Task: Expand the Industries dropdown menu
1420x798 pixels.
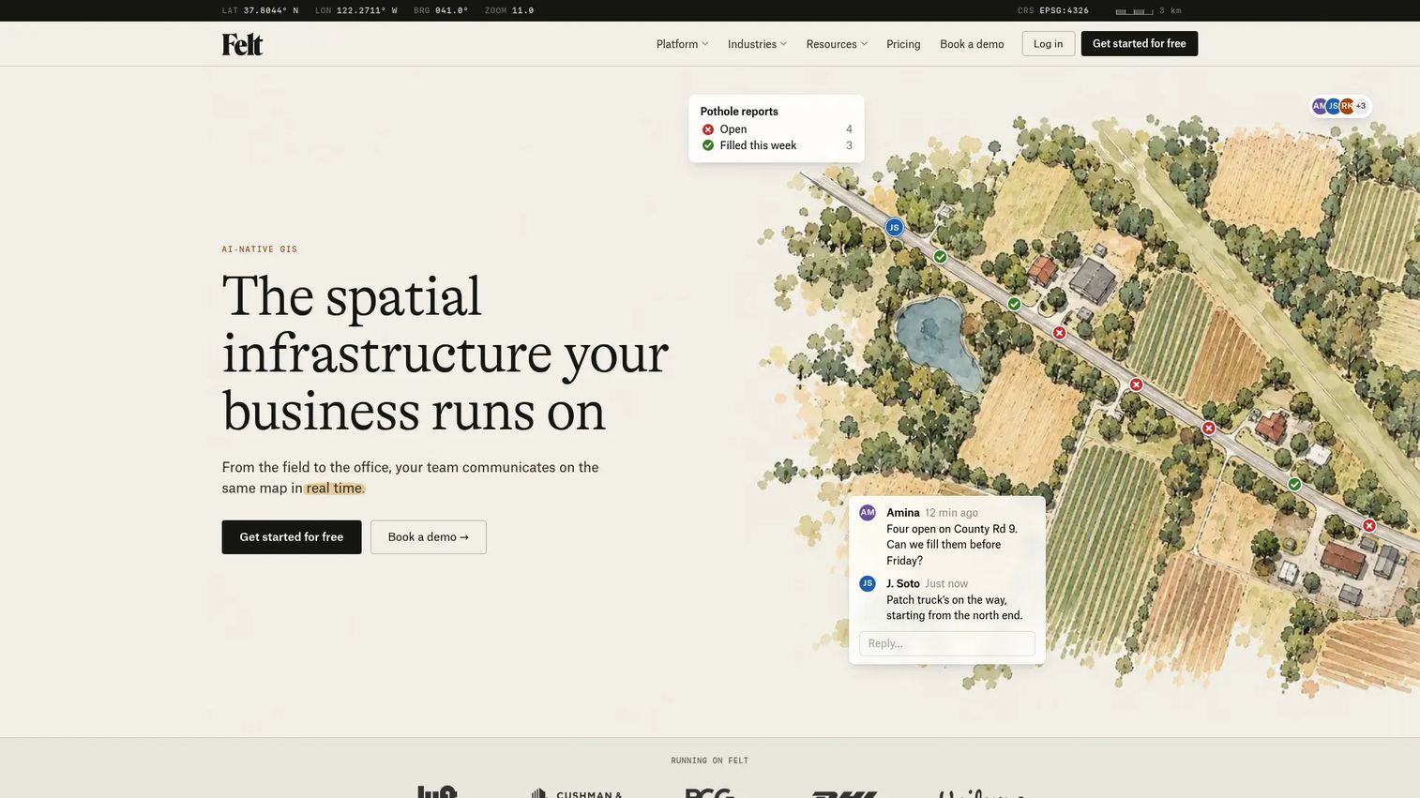Action: 757,44
